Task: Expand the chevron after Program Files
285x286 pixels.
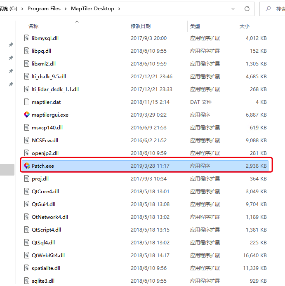Action: [x=66, y=9]
